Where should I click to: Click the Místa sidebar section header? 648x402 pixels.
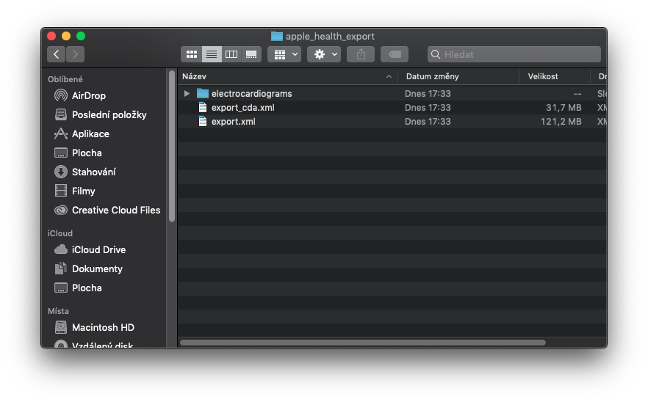[x=58, y=311]
